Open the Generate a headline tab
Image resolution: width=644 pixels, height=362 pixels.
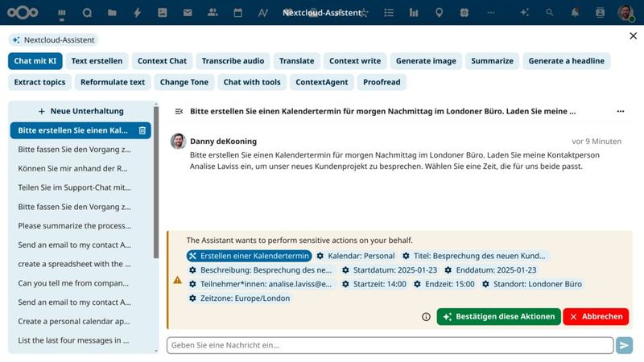point(567,61)
